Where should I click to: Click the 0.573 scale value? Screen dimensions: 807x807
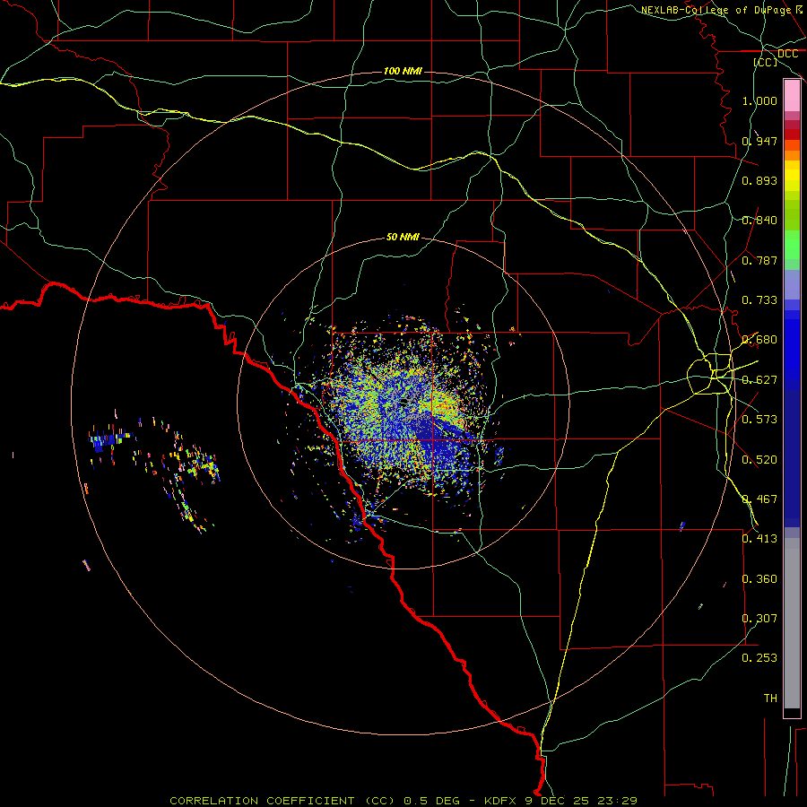click(x=759, y=420)
